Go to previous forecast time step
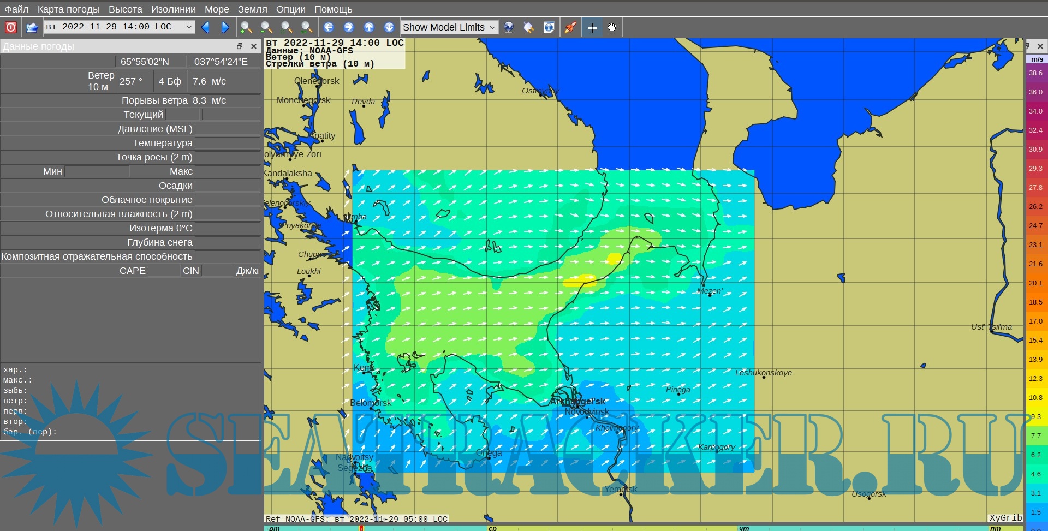 [x=206, y=27]
